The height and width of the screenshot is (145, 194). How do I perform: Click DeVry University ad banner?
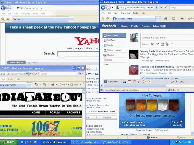pos(152,110)
